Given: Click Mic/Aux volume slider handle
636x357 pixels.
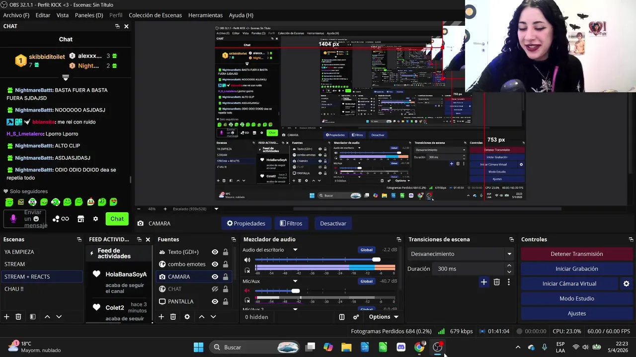Looking at the screenshot, I should coord(296,291).
